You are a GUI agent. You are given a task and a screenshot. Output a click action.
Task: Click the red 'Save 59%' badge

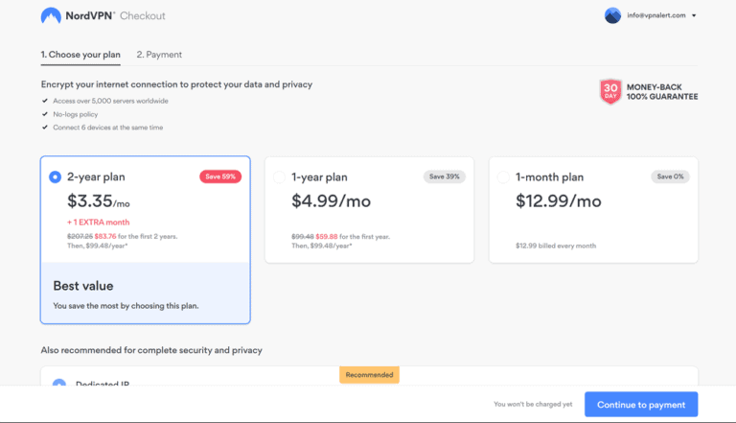220,176
